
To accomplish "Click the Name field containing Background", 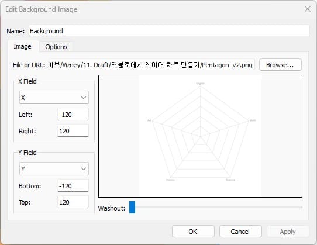I will [x=169, y=31].
